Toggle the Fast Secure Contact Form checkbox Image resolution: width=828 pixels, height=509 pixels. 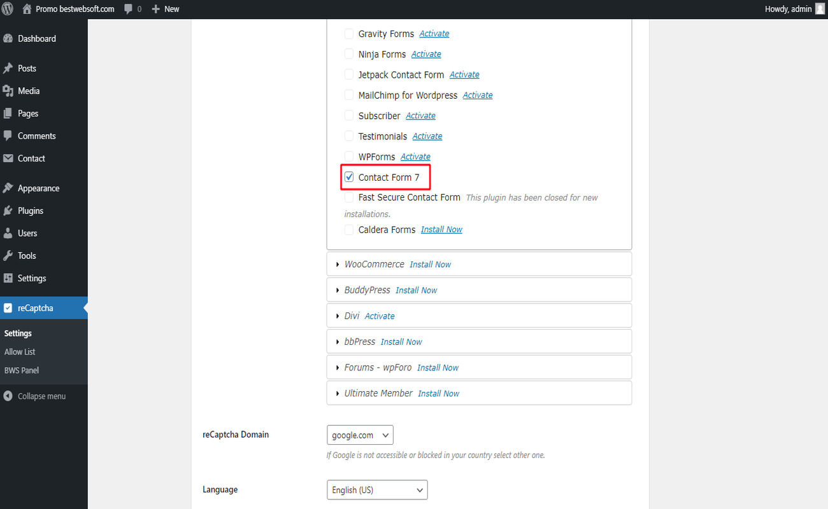[x=349, y=198]
